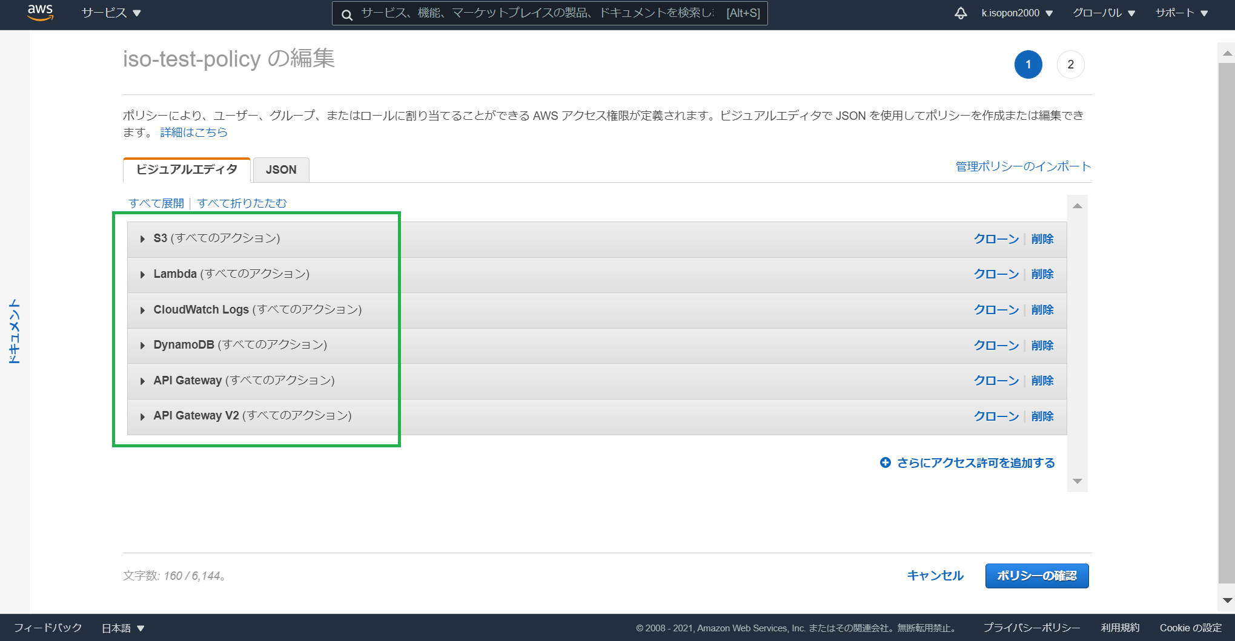
Task: Expand the DynamoDB actions section
Action: [x=142, y=345]
